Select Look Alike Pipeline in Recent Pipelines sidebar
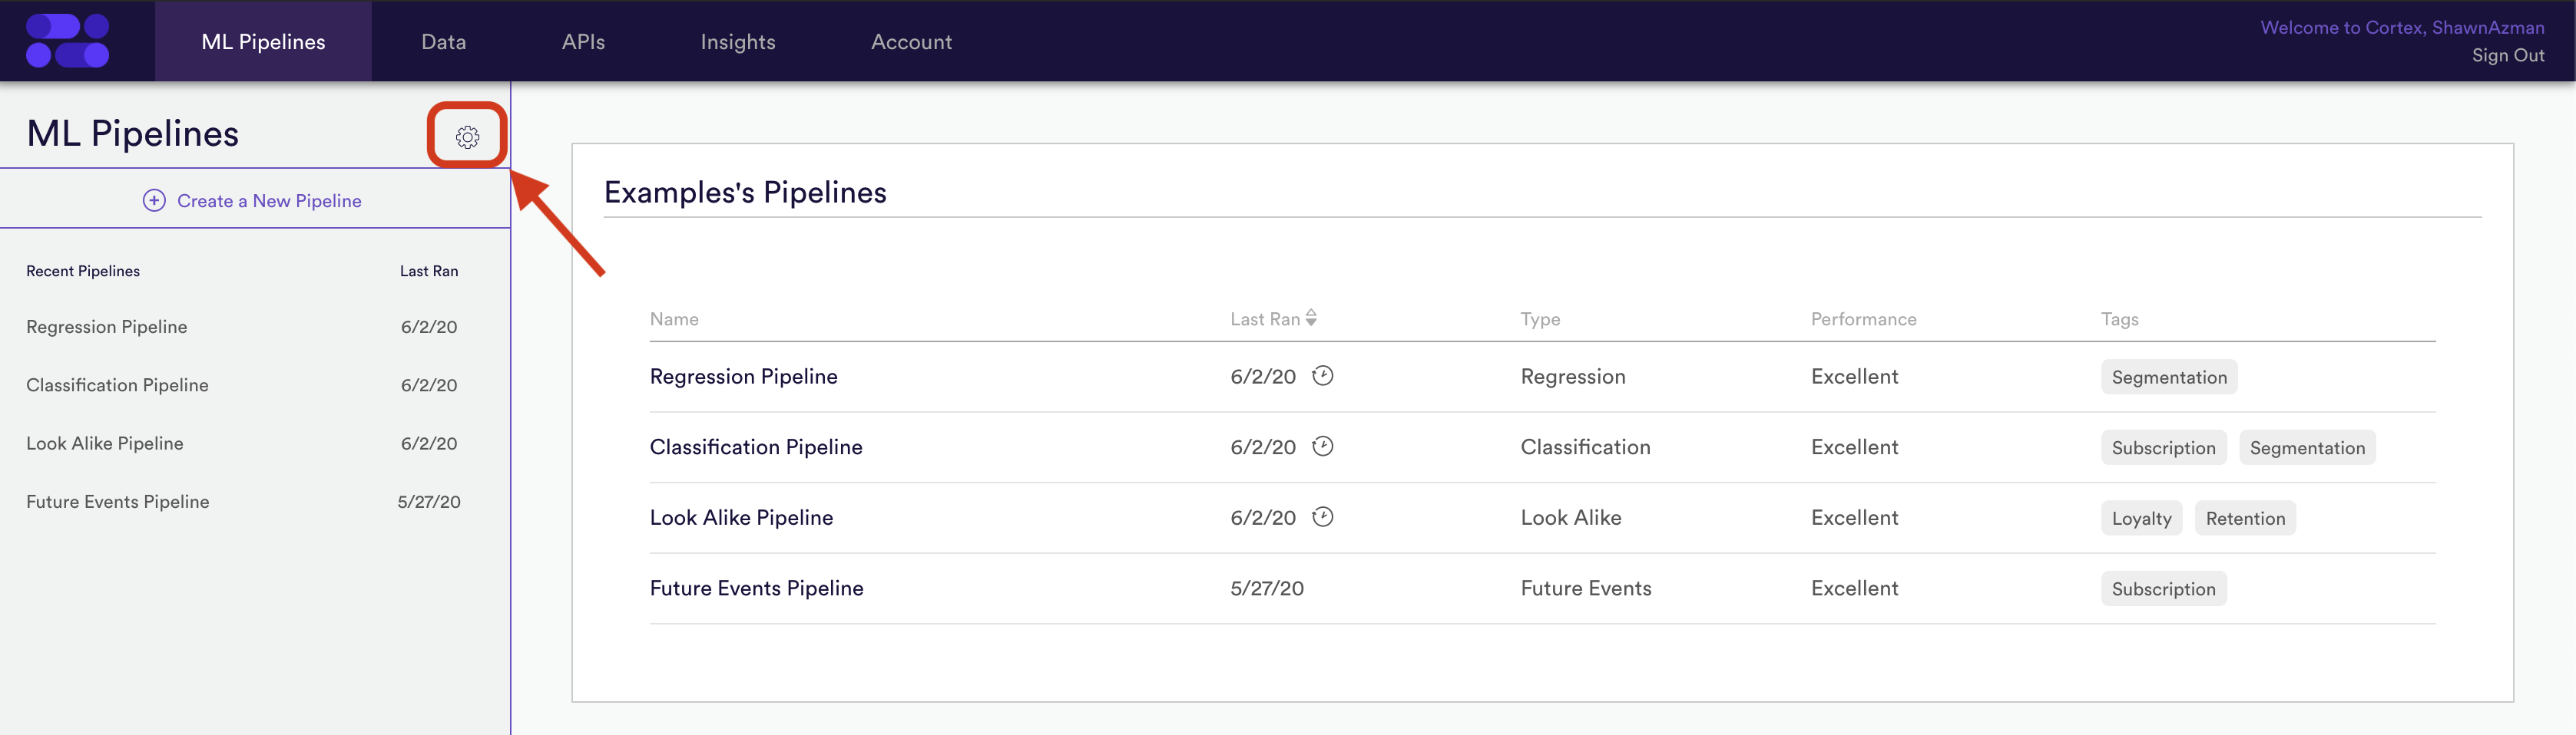The image size is (2576, 735). coord(104,443)
